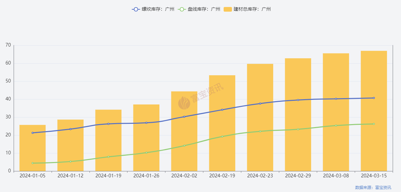The width and height of the screenshot is (401, 192).
Task: Click the 2024-01-19 x-axis label
Action: tap(108, 176)
